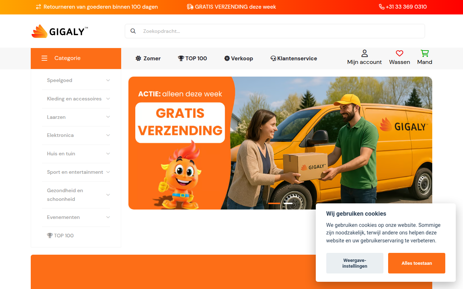Click the trophy icon in sidebar TOP 100
The height and width of the screenshot is (289, 463).
(x=50, y=236)
